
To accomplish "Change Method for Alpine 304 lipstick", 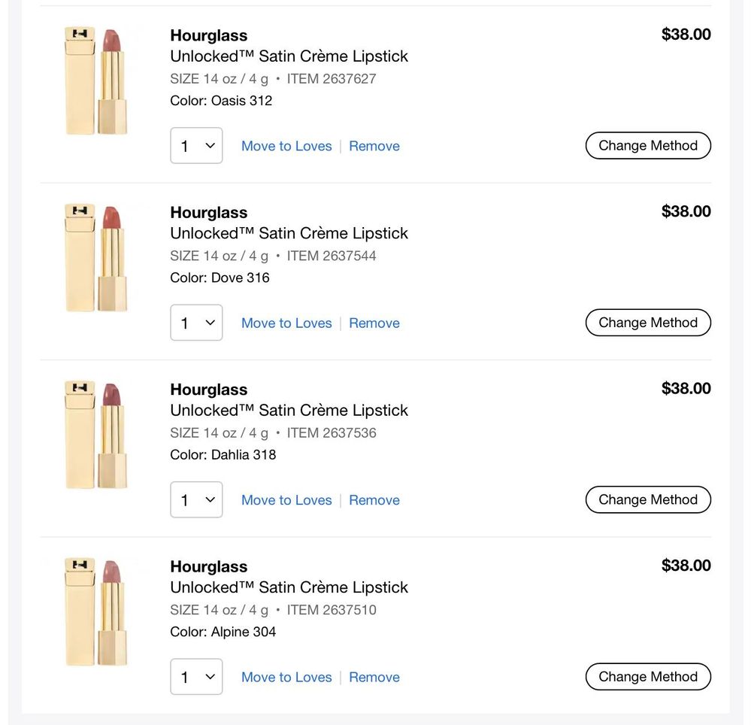I will pyautogui.click(x=648, y=677).
